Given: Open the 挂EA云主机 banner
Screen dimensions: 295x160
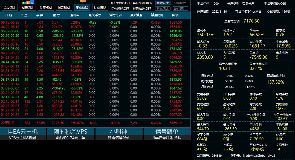Looking at the screenshot, I should 23,134.
